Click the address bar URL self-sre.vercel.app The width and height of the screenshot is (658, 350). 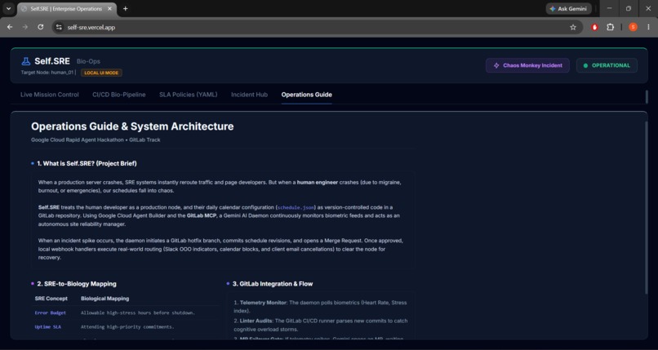coord(91,27)
